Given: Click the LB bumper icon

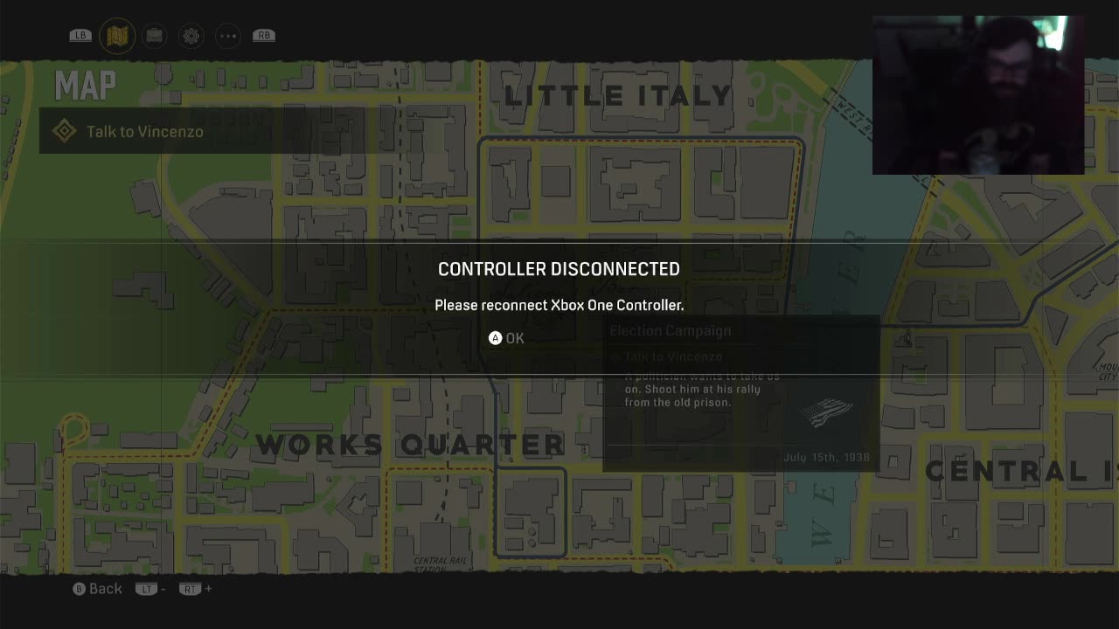Looking at the screenshot, I should coord(80,36).
